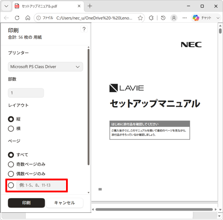223x220 pixels.
Task: Close the セットアップマニュアル.pdf tab
Action: 79,6
